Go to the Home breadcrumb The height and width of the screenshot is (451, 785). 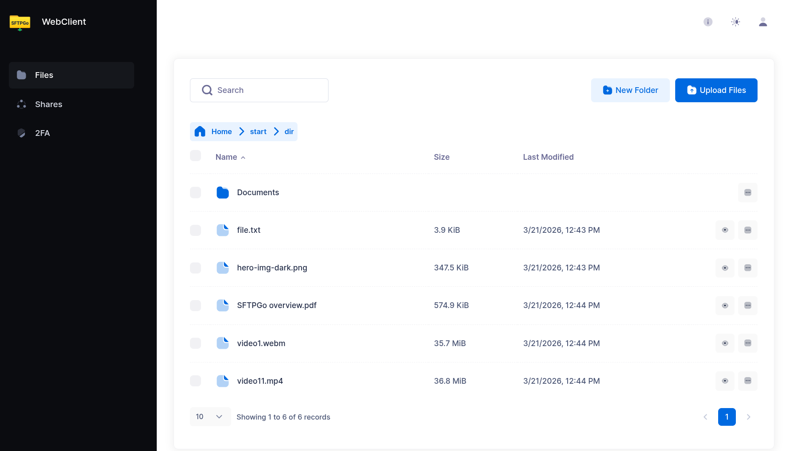tap(221, 131)
